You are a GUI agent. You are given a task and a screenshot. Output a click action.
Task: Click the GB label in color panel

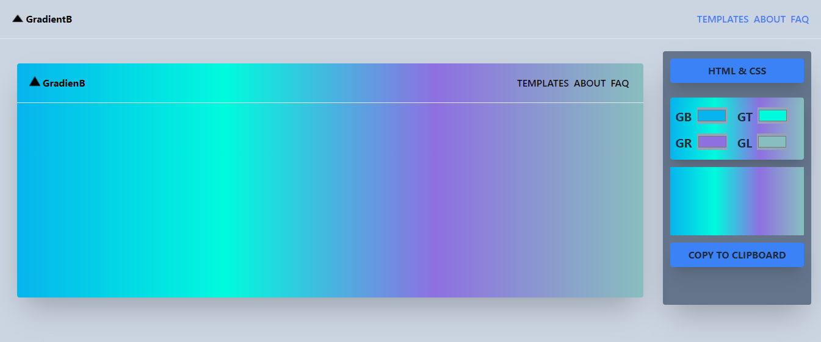tap(684, 117)
